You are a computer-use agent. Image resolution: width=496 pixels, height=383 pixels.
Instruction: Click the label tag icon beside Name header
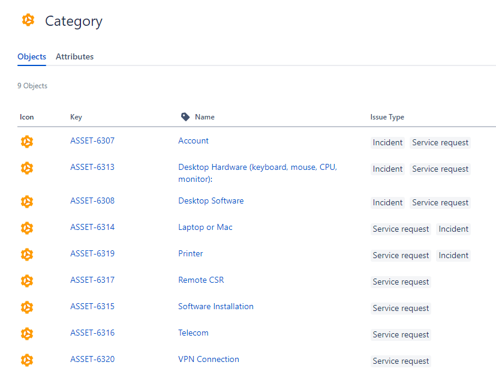pyautogui.click(x=185, y=117)
